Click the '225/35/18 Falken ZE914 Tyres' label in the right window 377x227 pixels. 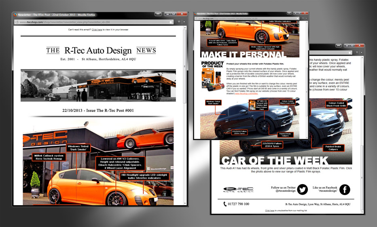[272, 145]
